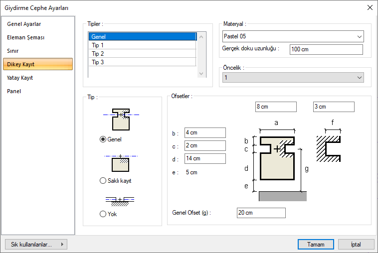Image resolution: width=378 pixels, height=253 pixels.
Task: Select the Genel radio button
Action: [x=103, y=139]
